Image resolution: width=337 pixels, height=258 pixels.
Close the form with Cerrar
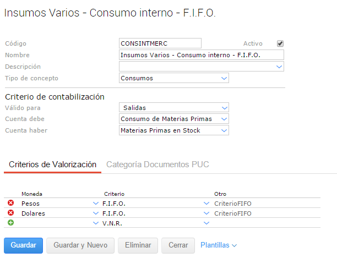click(178, 245)
